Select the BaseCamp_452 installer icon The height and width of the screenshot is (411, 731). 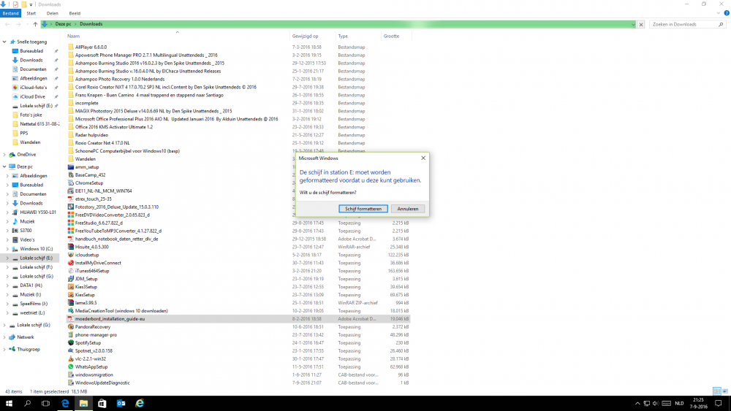point(71,175)
